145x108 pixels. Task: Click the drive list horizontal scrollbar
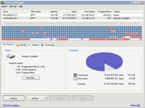(x=72, y=23)
